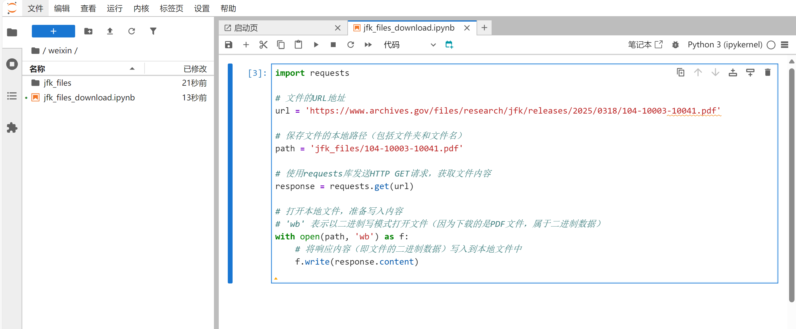Open the render side-by-side calendar icon

(449, 45)
